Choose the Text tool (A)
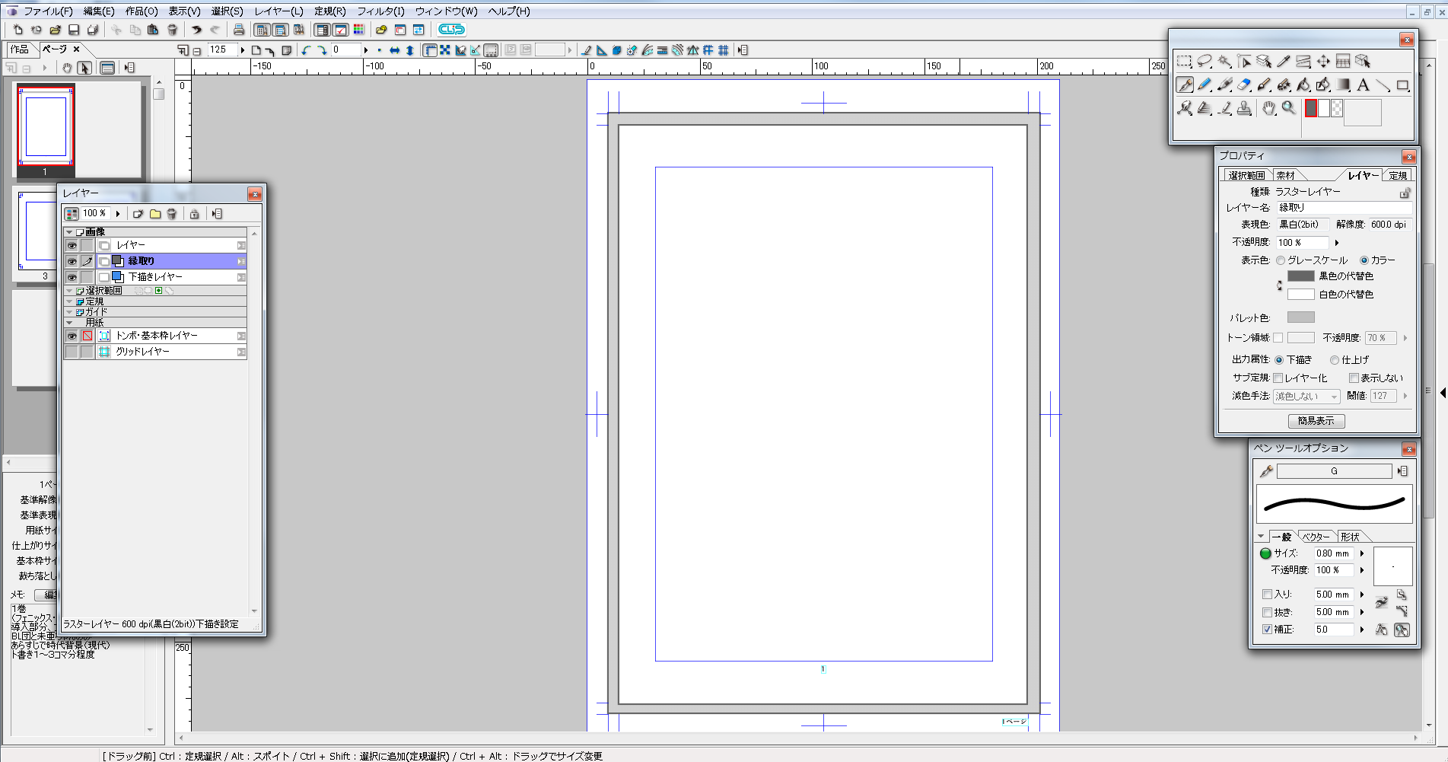Viewport: 1448px width, 762px height. pos(1363,85)
